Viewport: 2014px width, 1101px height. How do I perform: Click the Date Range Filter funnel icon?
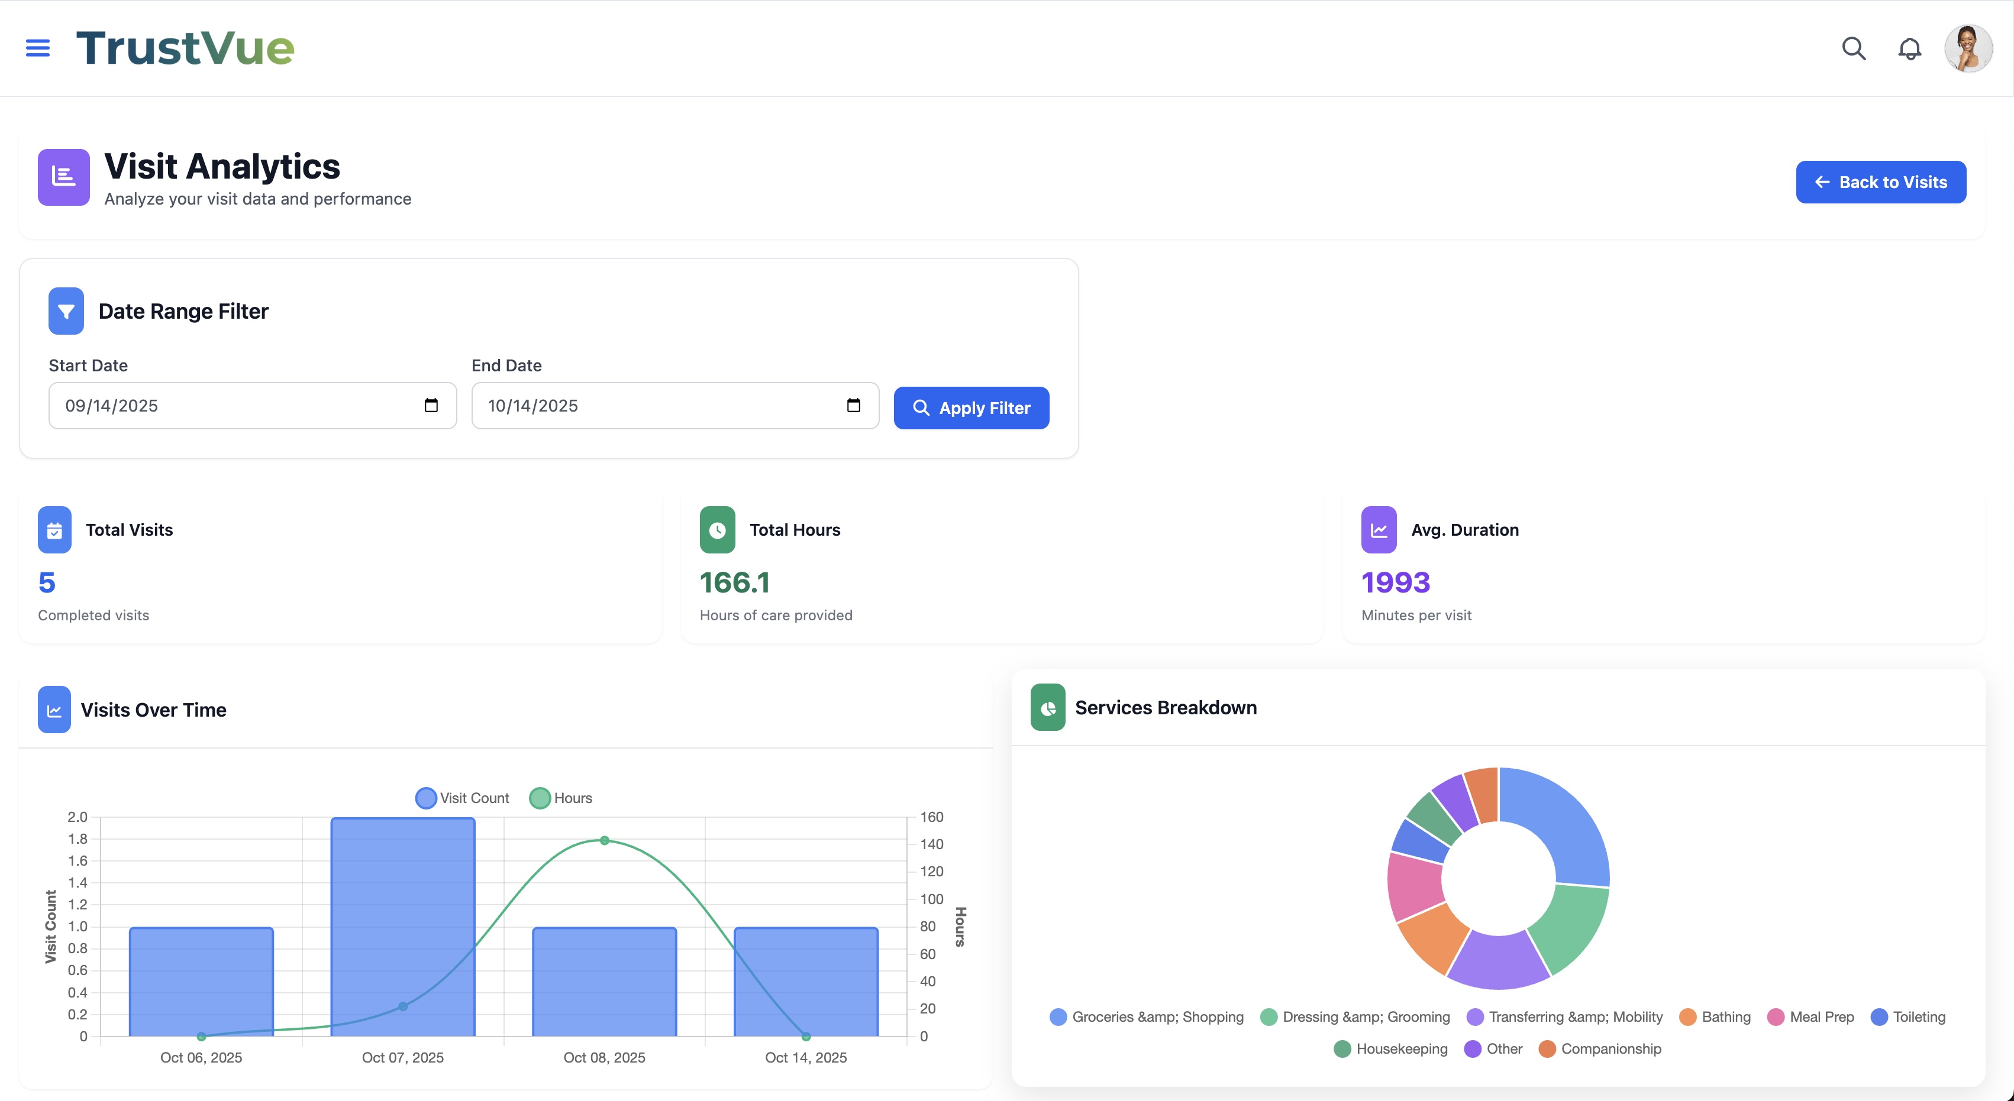pyautogui.click(x=66, y=310)
